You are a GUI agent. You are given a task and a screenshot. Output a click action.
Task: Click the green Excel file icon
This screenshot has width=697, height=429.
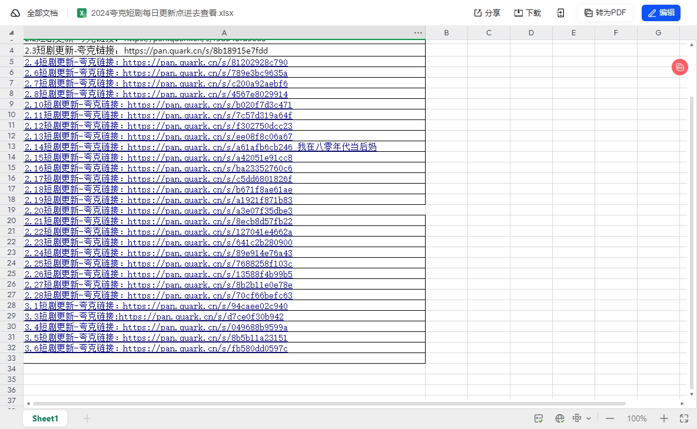tap(81, 13)
